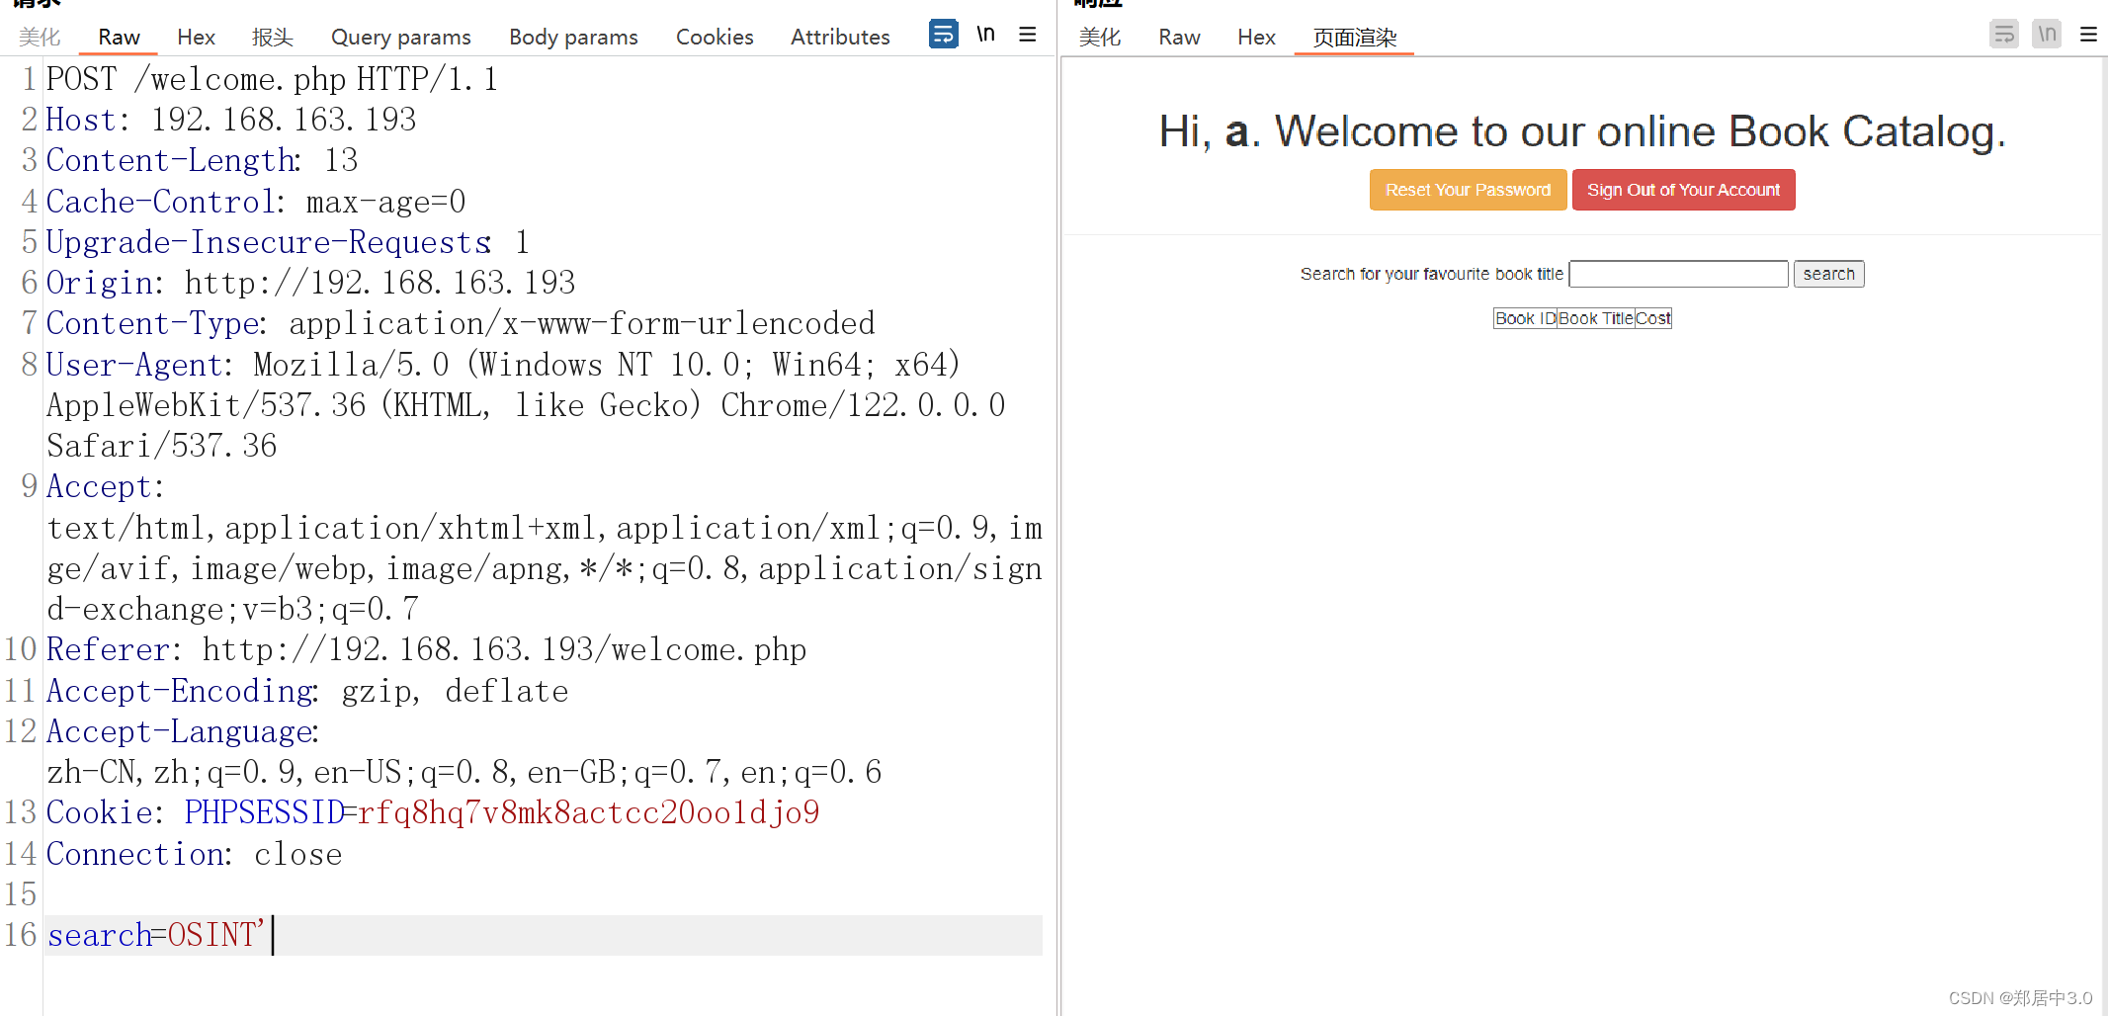The height and width of the screenshot is (1016, 2108).
Task: Click the POST /welcome.php request line
Action: click(x=272, y=79)
